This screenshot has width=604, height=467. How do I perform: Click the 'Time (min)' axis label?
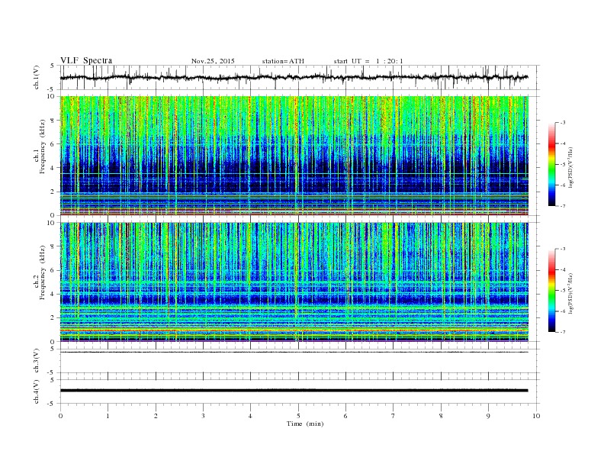pos(305,424)
